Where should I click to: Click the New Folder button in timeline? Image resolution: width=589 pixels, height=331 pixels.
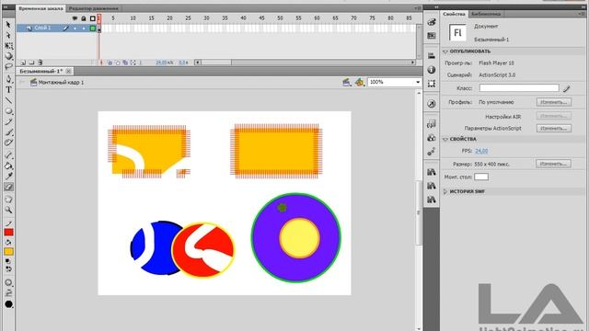tap(31, 63)
